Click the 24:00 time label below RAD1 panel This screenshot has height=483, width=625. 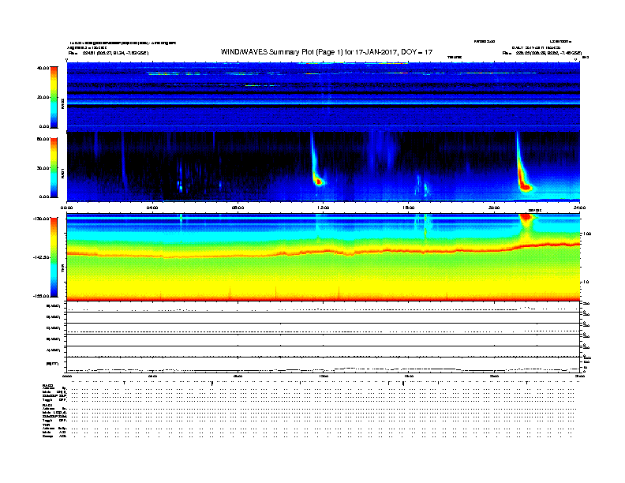pos(578,207)
